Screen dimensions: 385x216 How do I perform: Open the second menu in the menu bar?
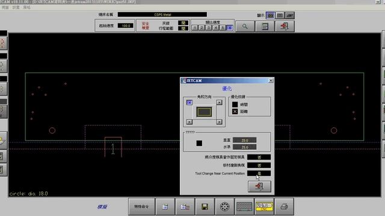(16, 7)
